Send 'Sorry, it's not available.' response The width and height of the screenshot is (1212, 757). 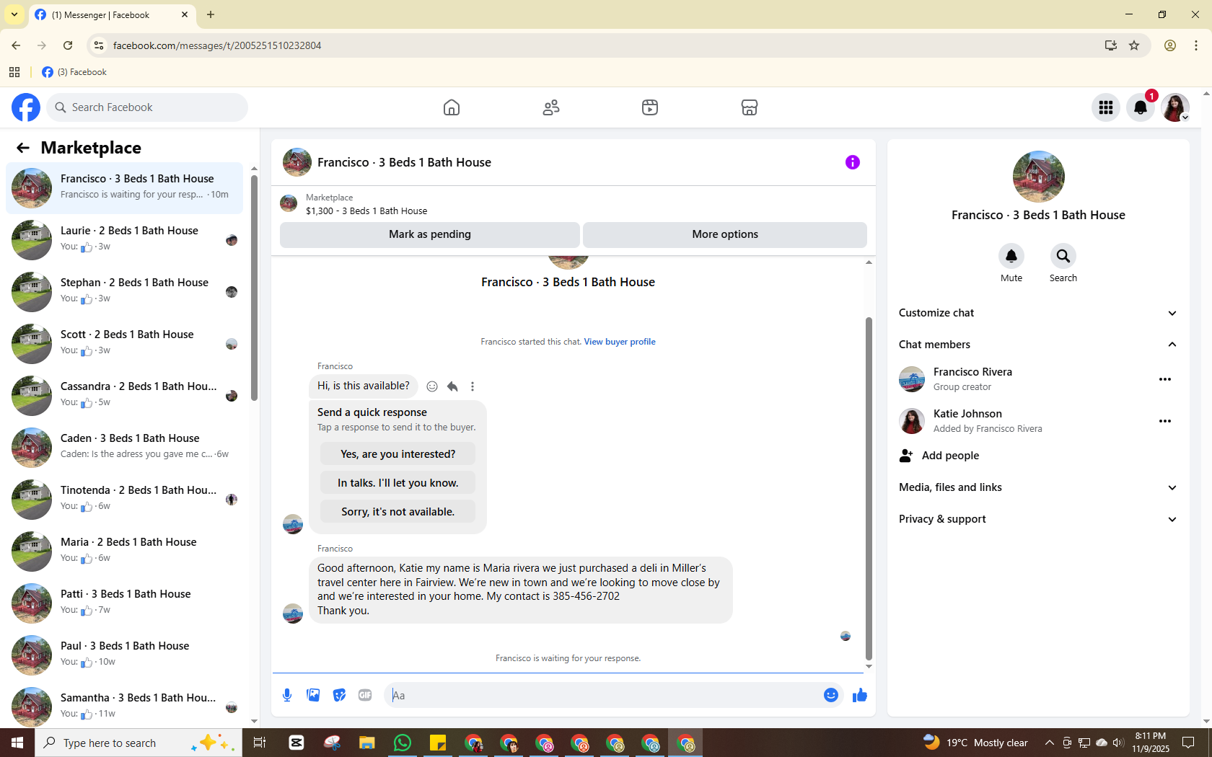pyautogui.click(x=398, y=512)
